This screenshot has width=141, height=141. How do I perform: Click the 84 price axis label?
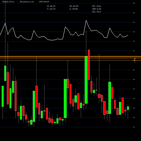point(134,32)
